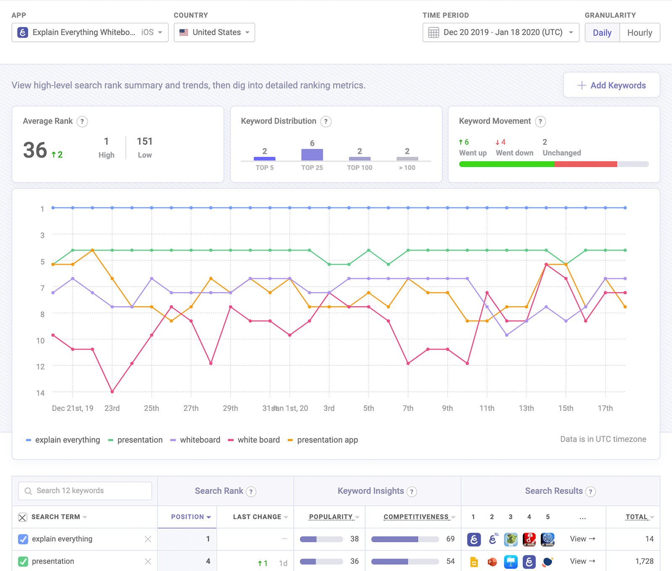Focus the Search 12 keywords input field
This screenshot has height=571, width=672.
click(x=85, y=491)
